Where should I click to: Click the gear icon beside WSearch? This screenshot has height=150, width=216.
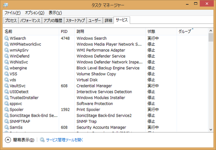coord(6,38)
